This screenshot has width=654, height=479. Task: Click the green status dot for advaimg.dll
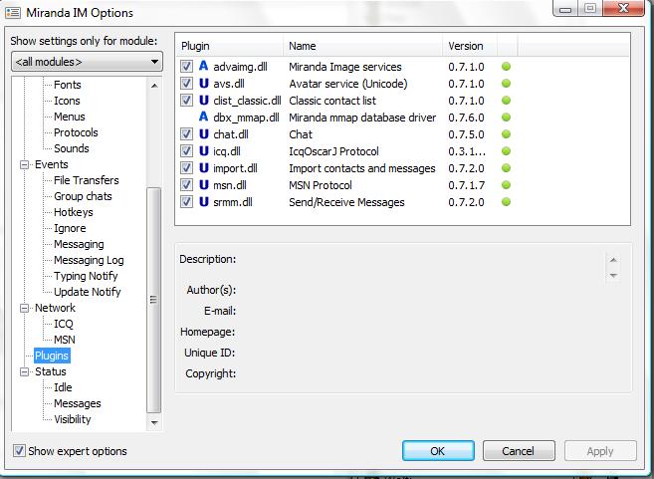click(506, 67)
